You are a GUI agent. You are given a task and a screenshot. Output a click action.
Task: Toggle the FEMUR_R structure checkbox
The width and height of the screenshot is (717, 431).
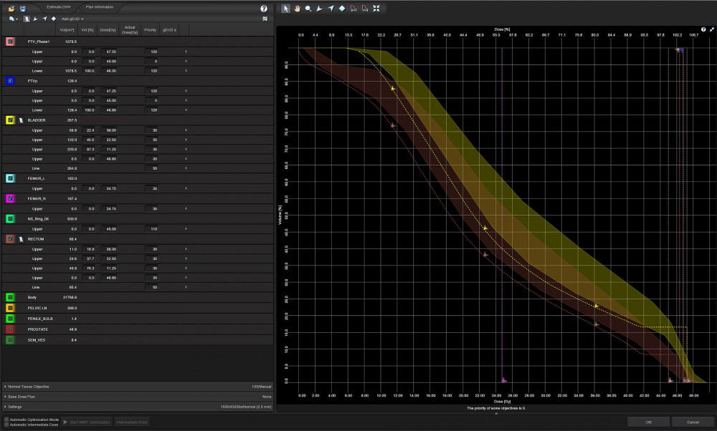pyautogui.click(x=10, y=198)
